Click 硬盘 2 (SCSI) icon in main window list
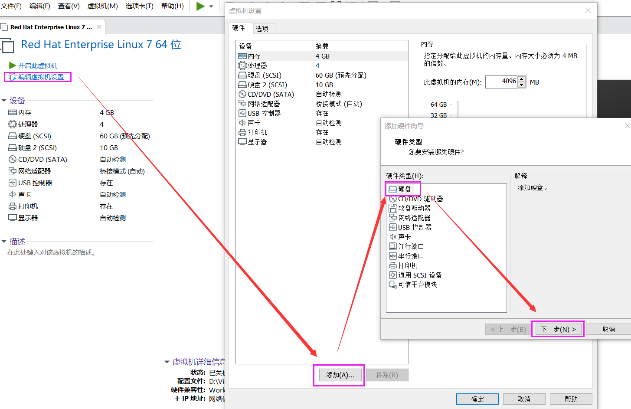This screenshot has height=409, width=631. tap(13, 147)
